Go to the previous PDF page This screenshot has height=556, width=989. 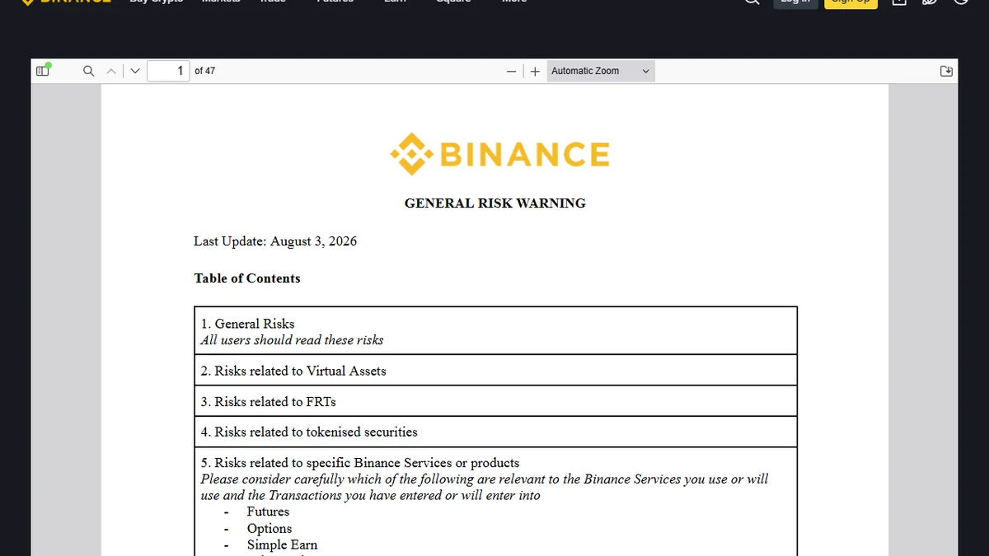click(x=112, y=71)
